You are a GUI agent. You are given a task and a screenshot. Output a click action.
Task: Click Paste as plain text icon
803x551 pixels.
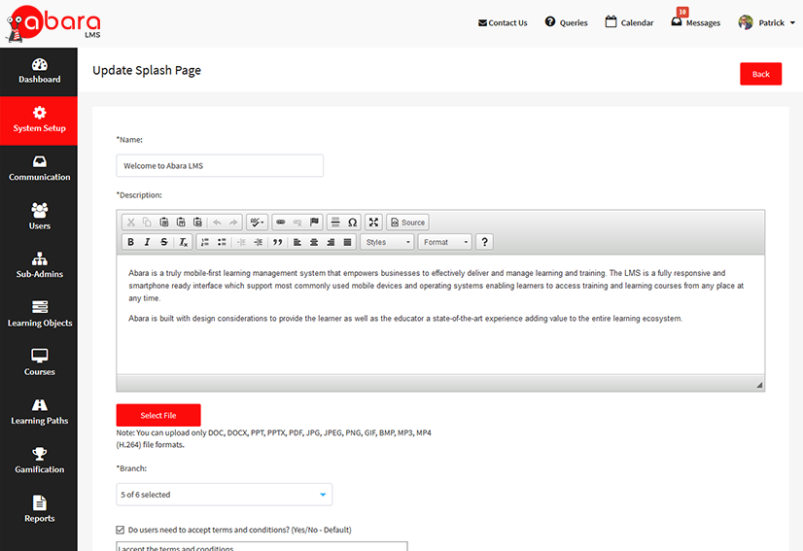[181, 223]
